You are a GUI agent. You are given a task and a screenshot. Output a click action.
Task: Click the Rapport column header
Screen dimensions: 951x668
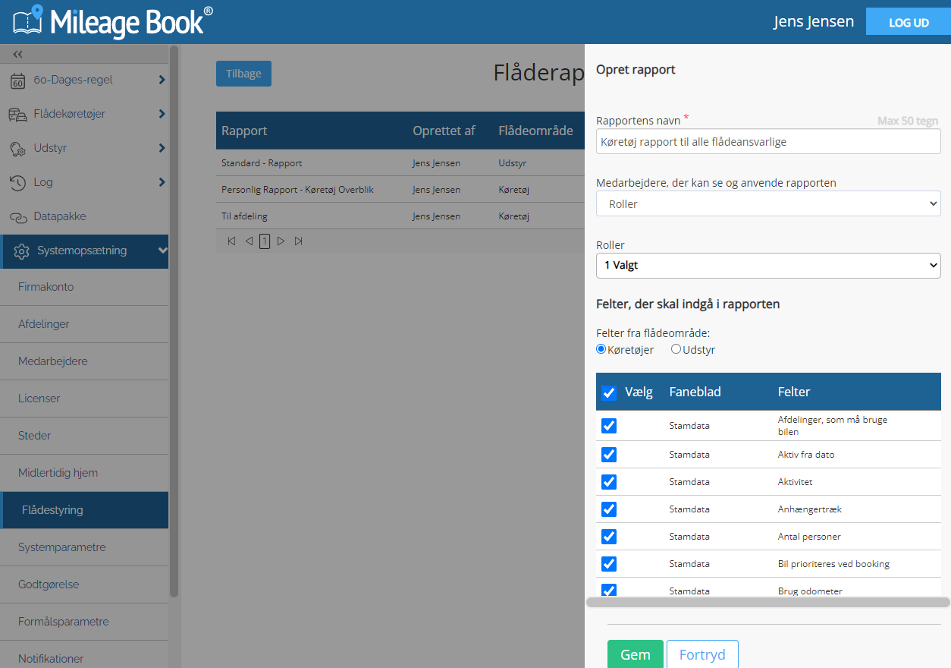[244, 131]
